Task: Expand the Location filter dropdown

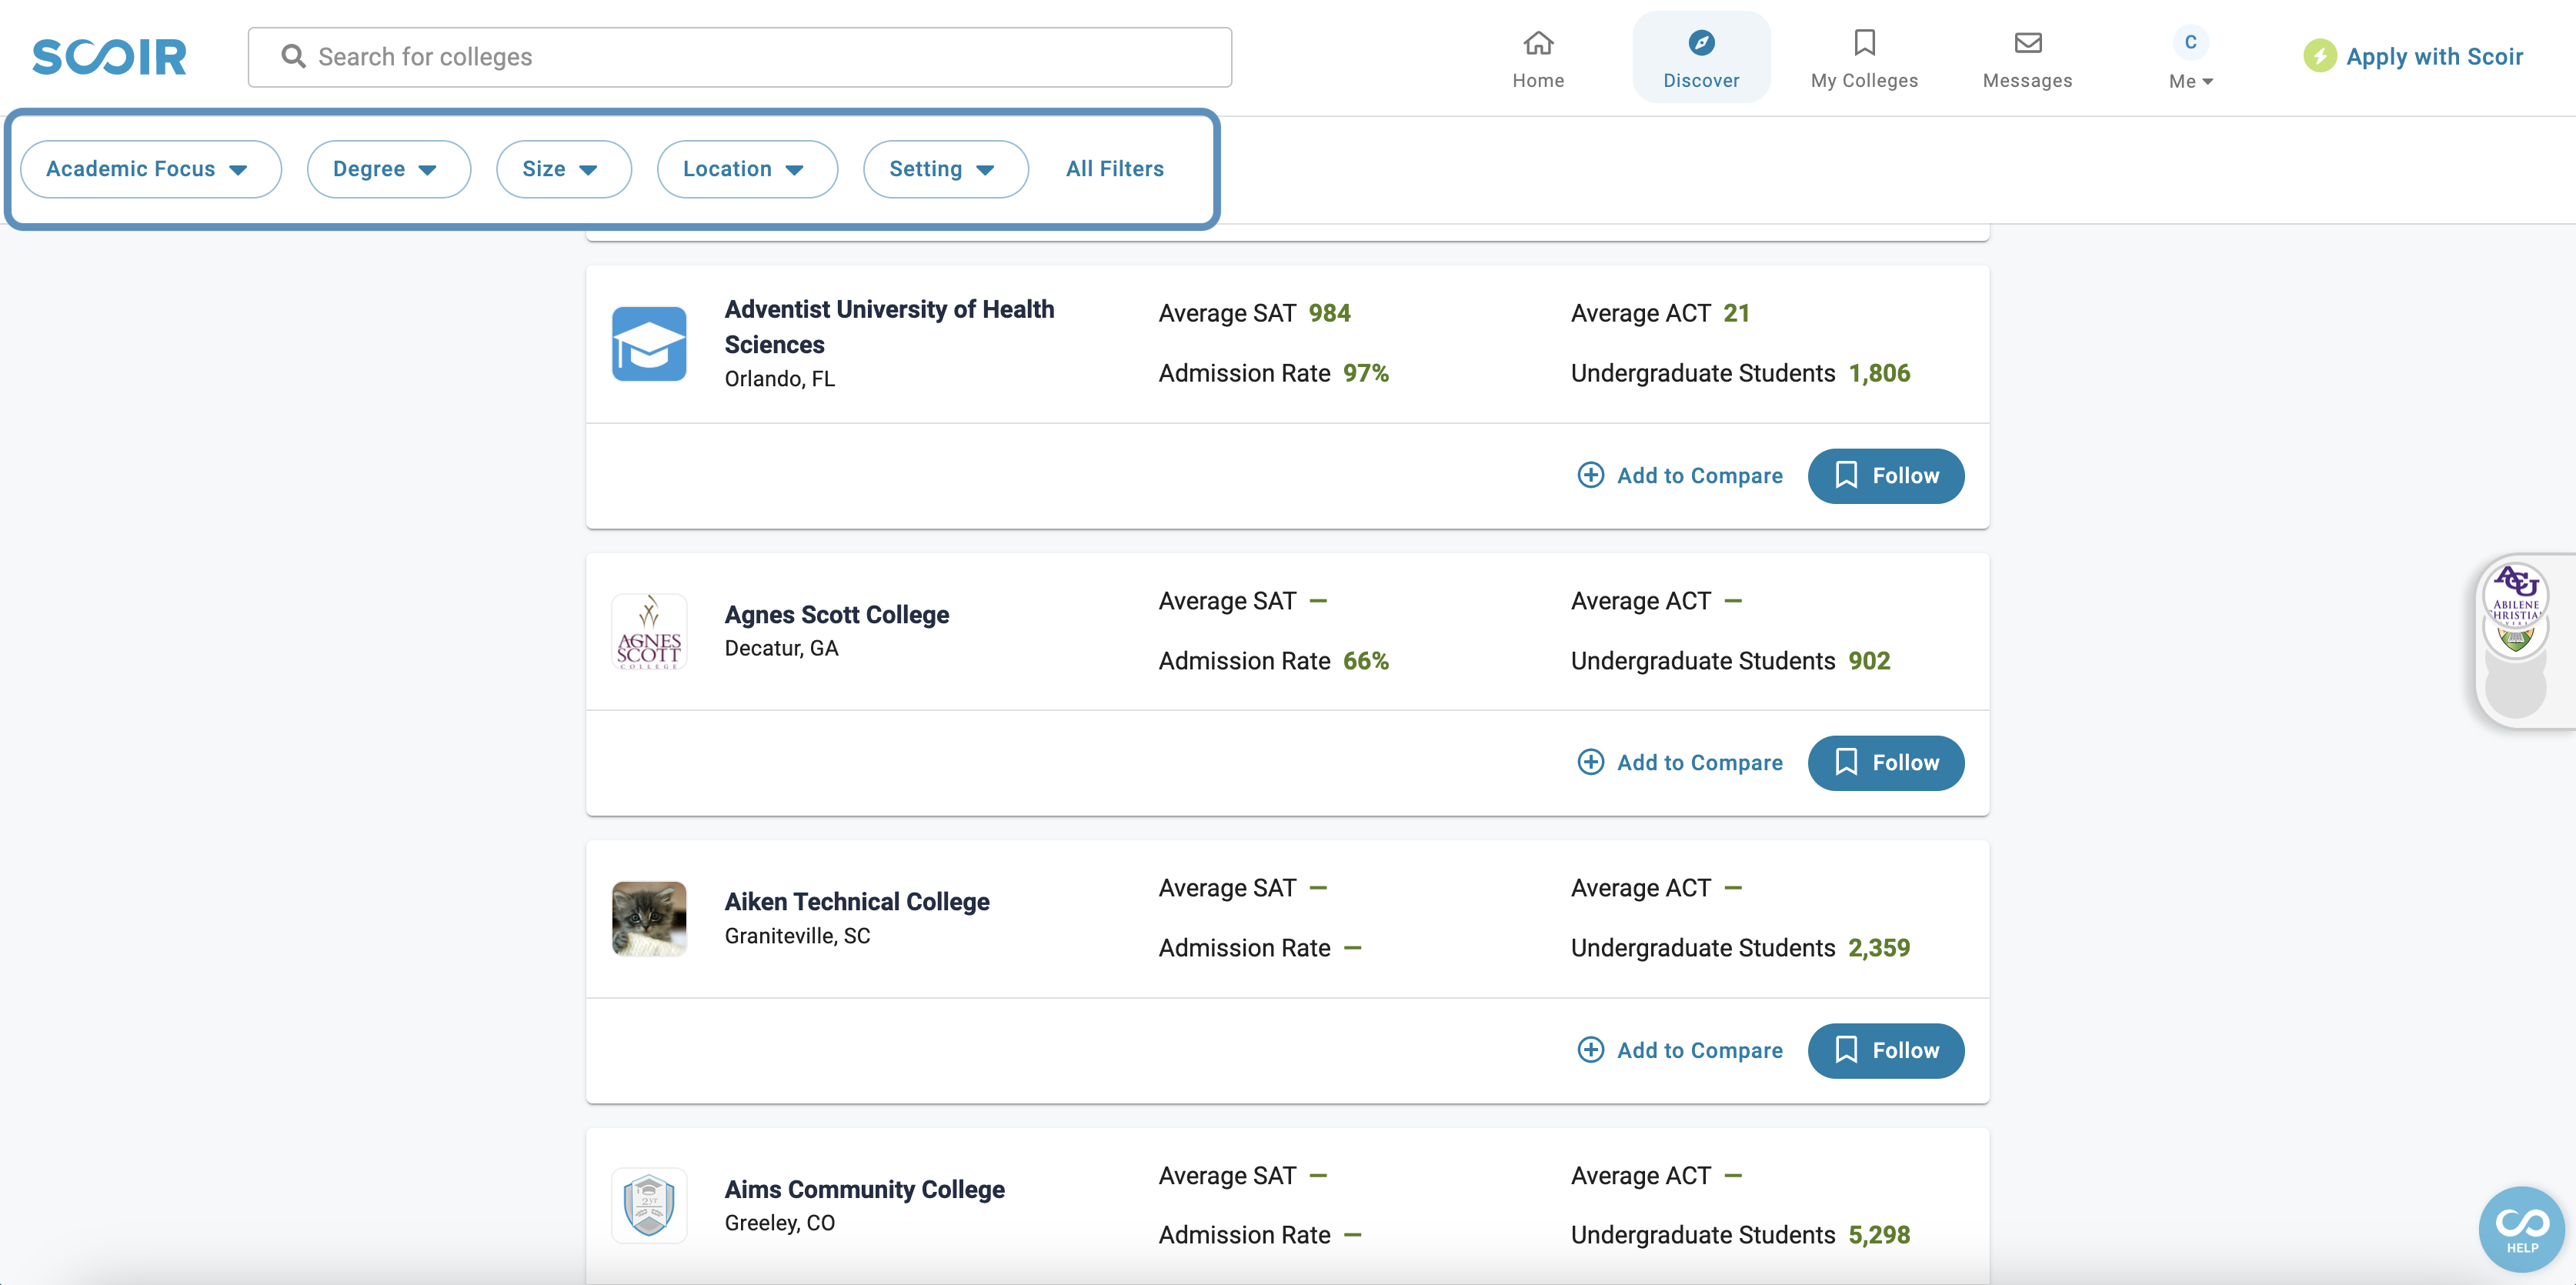Action: click(746, 169)
